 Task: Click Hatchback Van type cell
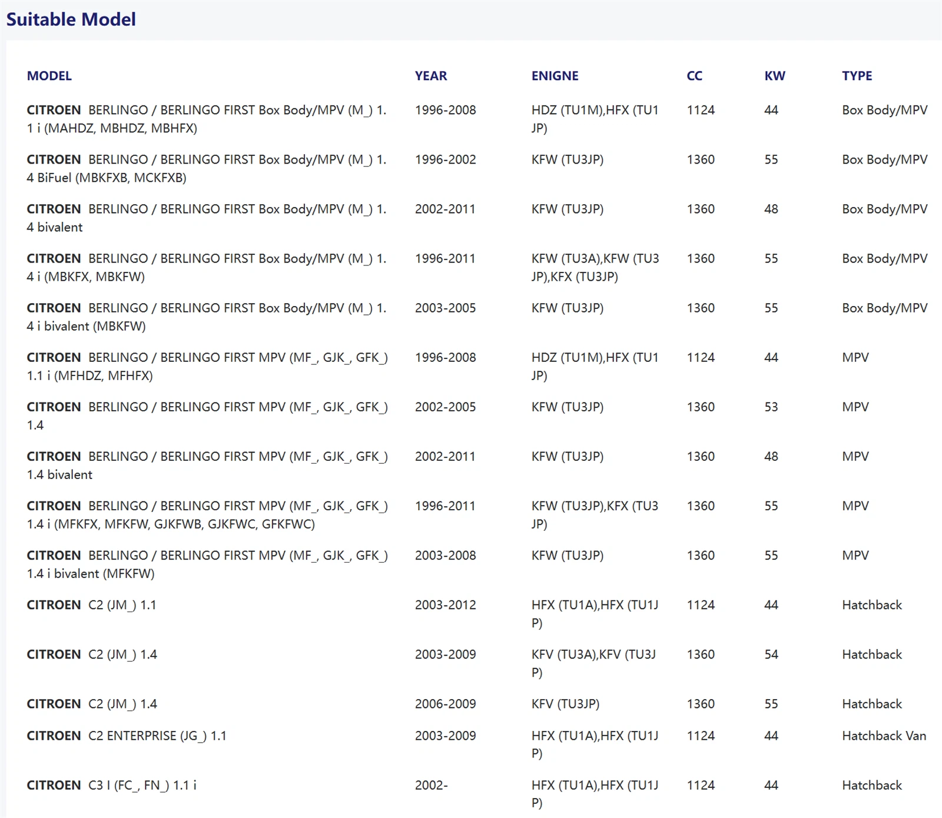tap(884, 736)
